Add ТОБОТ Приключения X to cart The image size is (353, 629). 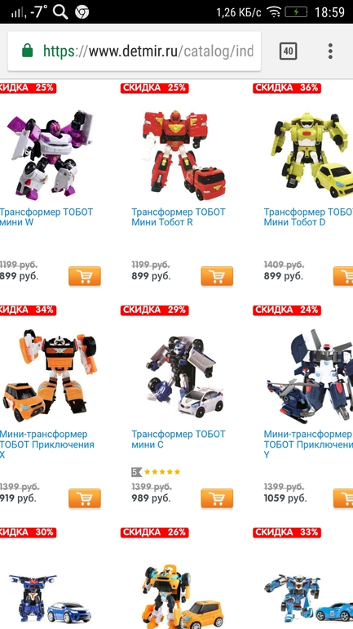click(85, 498)
